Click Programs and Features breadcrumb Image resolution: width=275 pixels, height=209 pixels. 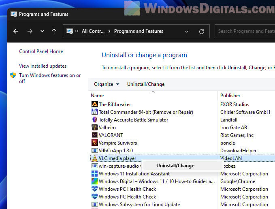[x=139, y=31]
